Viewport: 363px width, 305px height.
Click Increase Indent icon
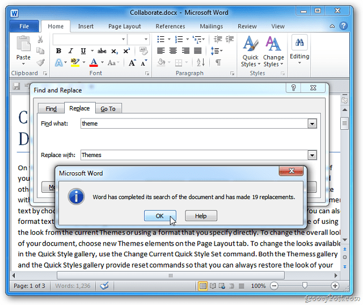click(229, 39)
